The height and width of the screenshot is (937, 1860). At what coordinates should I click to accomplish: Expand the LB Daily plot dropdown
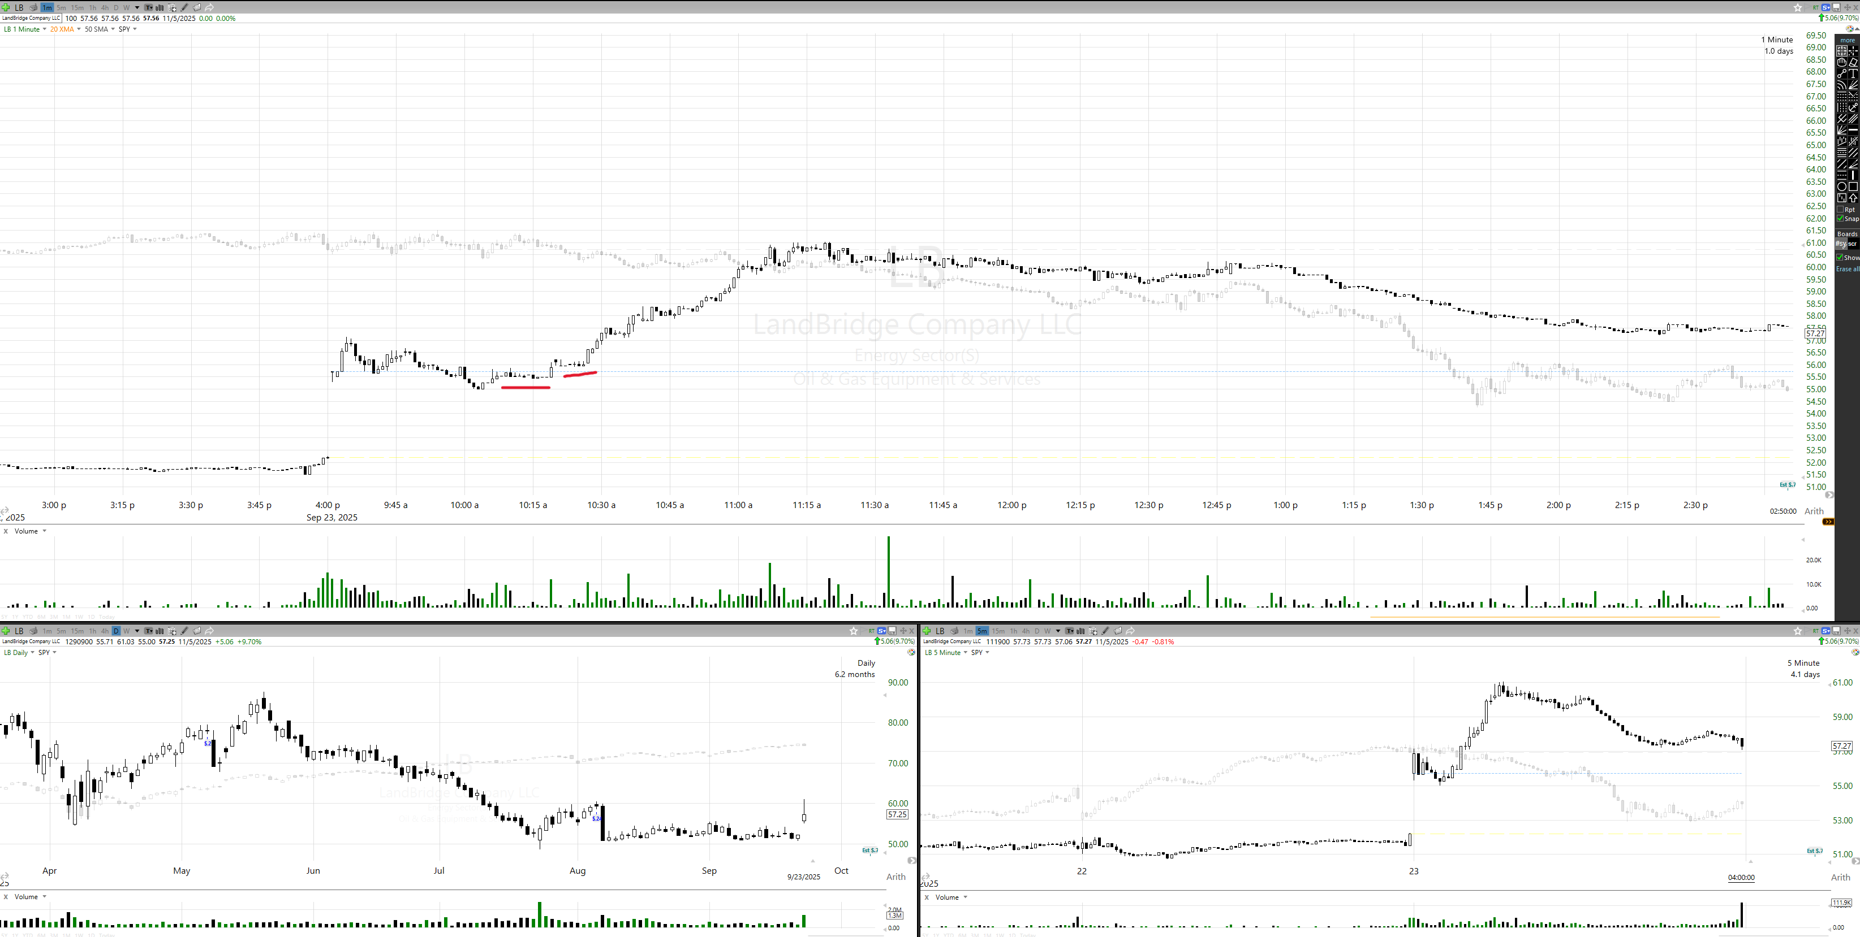[x=32, y=653]
